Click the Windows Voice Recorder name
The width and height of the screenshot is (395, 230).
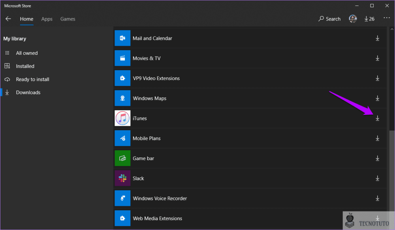tap(160, 198)
